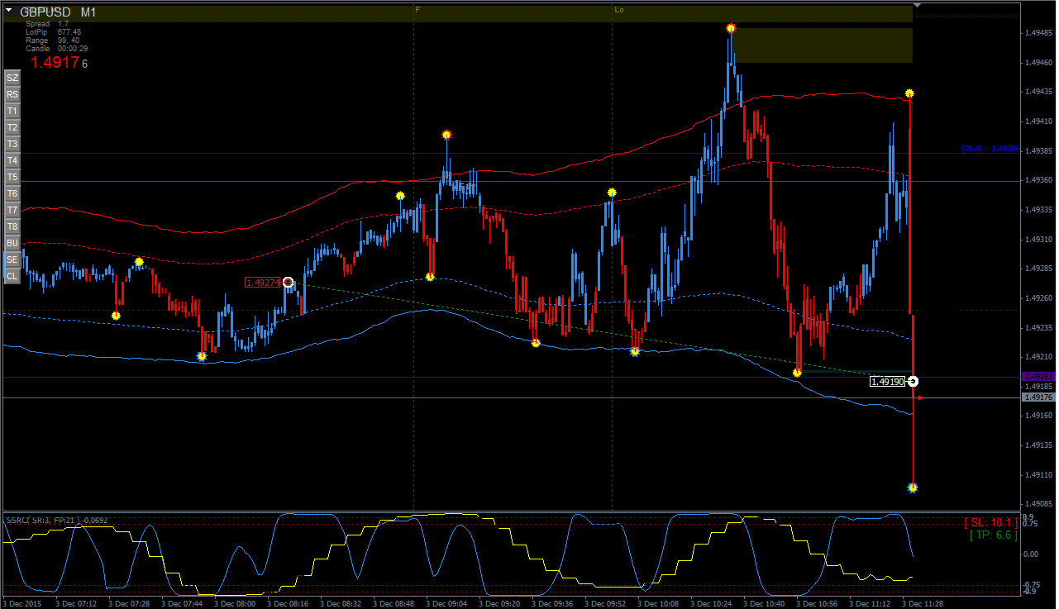The width and height of the screenshot is (1059, 609).
Task: Click the small red dot on gray price line
Action: pos(920,397)
